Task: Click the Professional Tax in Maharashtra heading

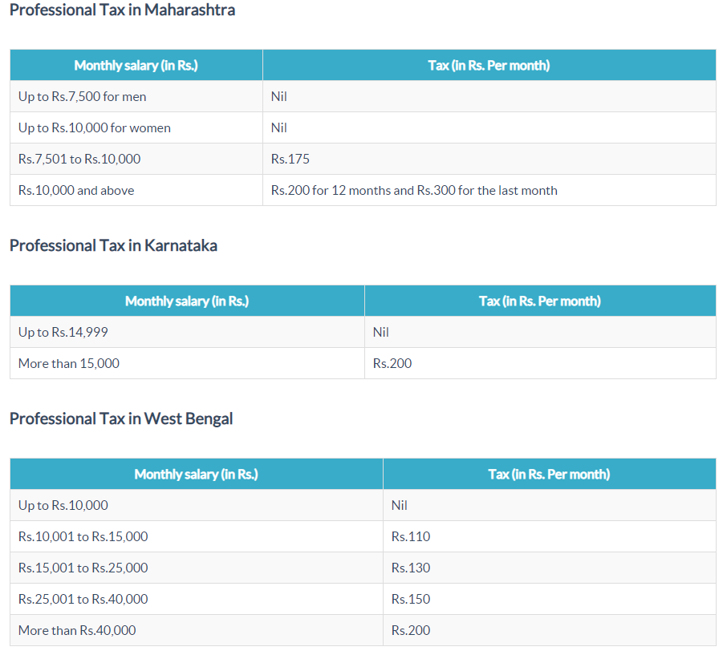Action: [x=120, y=10]
